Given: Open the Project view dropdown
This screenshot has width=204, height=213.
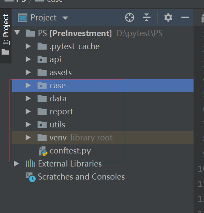Looking at the screenshot, I should 65,18.
